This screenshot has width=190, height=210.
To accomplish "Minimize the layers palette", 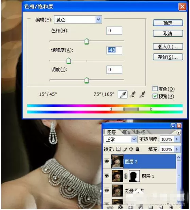I will [173, 126].
